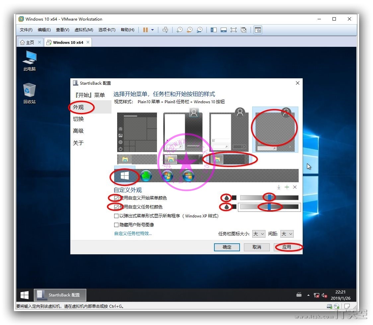Close the 主页 tab
The height and width of the screenshot is (325, 373).
click(x=39, y=42)
